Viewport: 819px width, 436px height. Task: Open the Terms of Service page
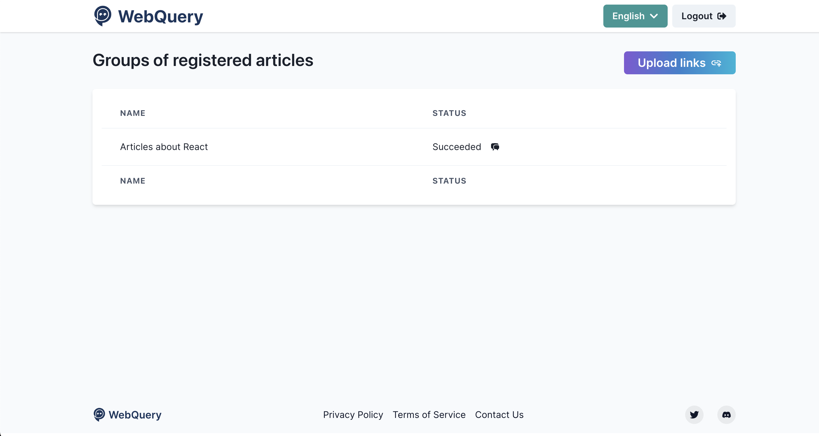pyautogui.click(x=429, y=415)
